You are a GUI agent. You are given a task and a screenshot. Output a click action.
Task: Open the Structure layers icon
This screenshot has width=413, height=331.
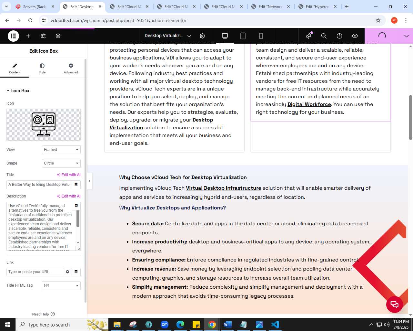click(x=58, y=36)
